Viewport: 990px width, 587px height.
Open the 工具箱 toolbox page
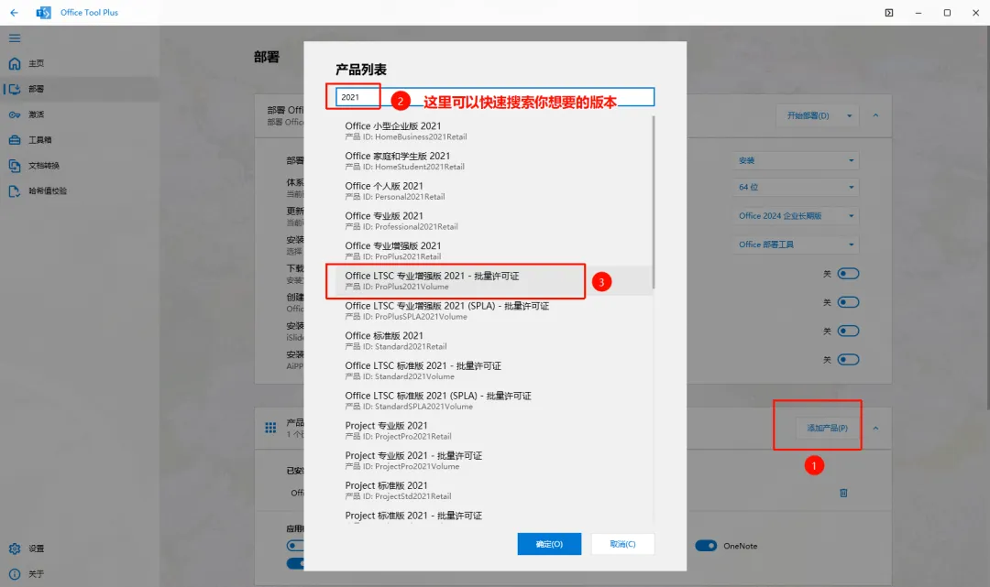click(80, 140)
